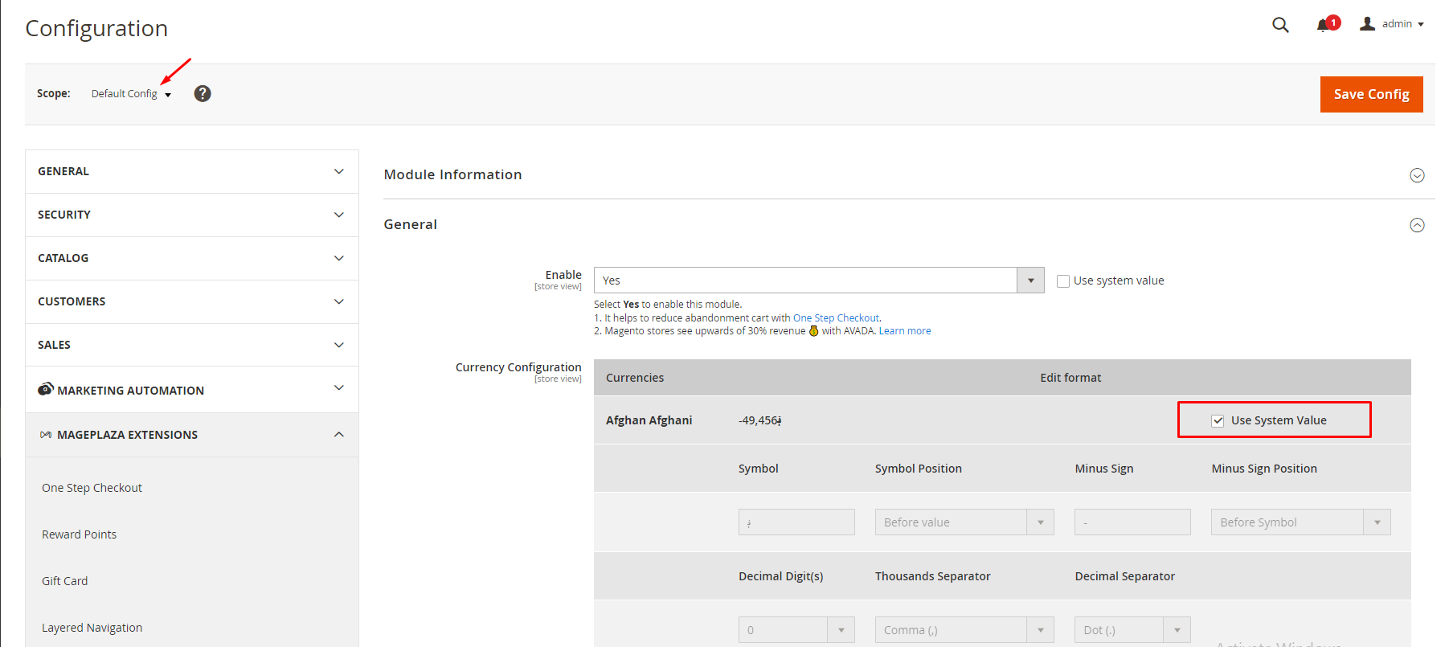This screenshot has width=1449, height=647.
Task: Click the Save Config button
Action: point(1371,94)
